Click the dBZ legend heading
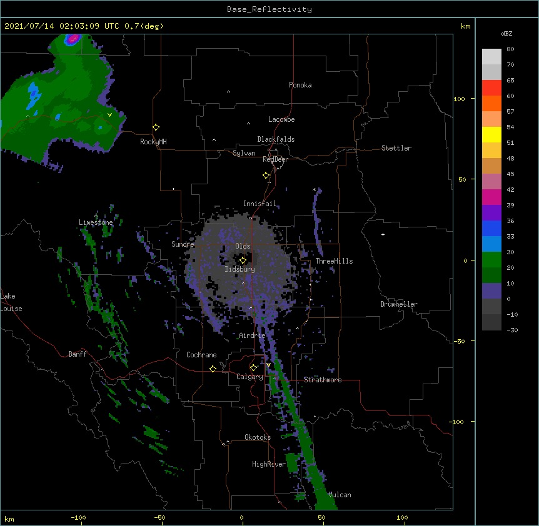The height and width of the screenshot is (526, 539). click(x=506, y=33)
